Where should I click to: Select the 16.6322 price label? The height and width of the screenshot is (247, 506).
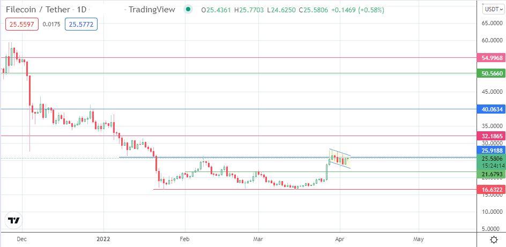(x=492, y=190)
